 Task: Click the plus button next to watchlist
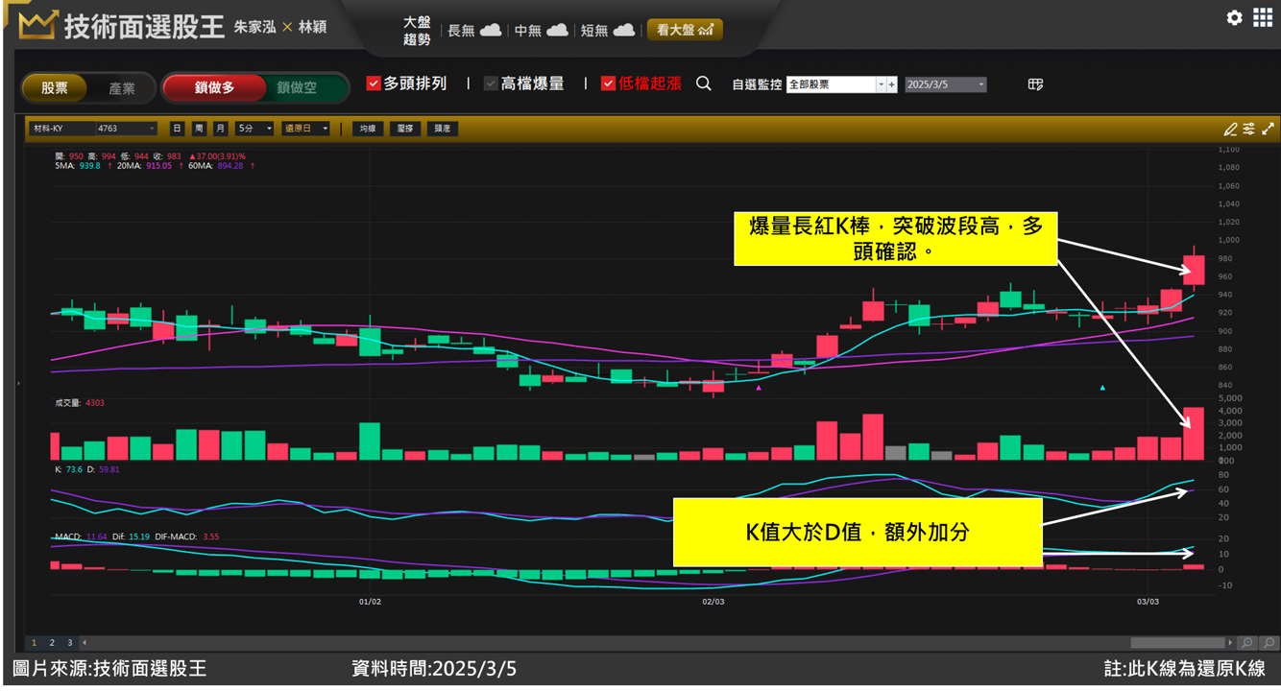(x=892, y=84)
